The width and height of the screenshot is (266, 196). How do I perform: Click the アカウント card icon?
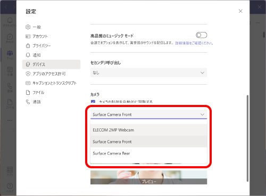[x=28, y=36]
